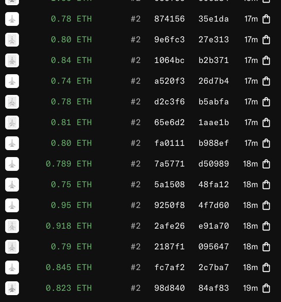
Task: Click the 0.789 ETH price
Action: click(x=69, y=164)
